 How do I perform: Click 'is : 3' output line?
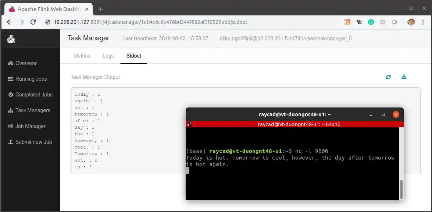pyautogui.click(x=83, y=167)
